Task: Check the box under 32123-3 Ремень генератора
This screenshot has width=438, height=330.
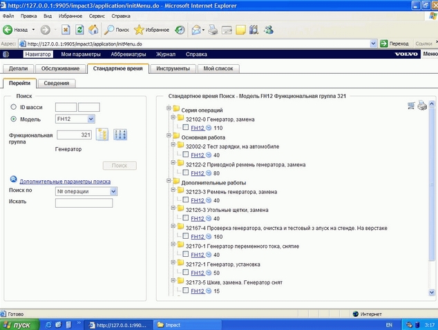Action: pyautogui.click(x=185, y=200)
